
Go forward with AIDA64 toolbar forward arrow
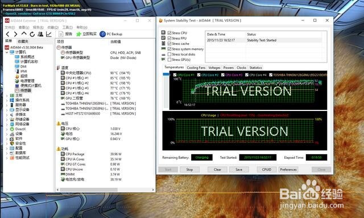tap(15, 34)
